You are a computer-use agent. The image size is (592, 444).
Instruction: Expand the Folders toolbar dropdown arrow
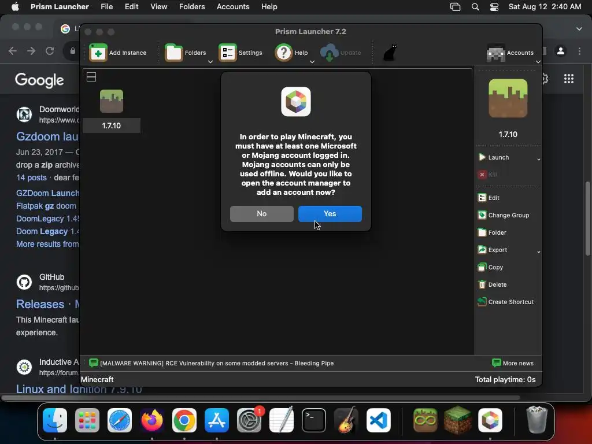point(210,61)
